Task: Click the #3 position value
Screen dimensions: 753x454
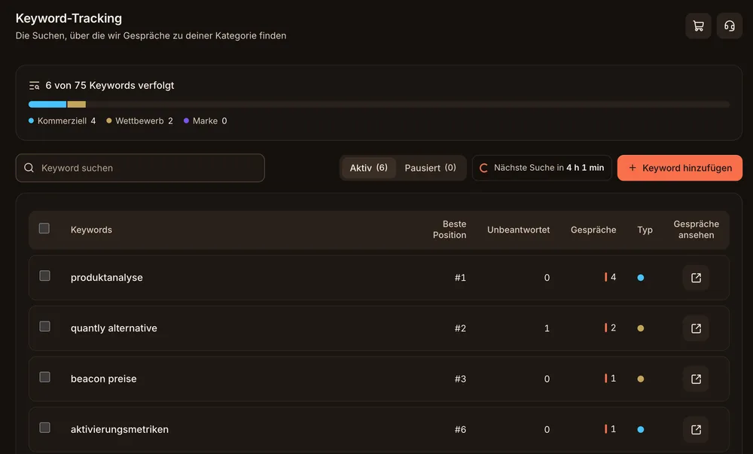Action: [460, 379]
